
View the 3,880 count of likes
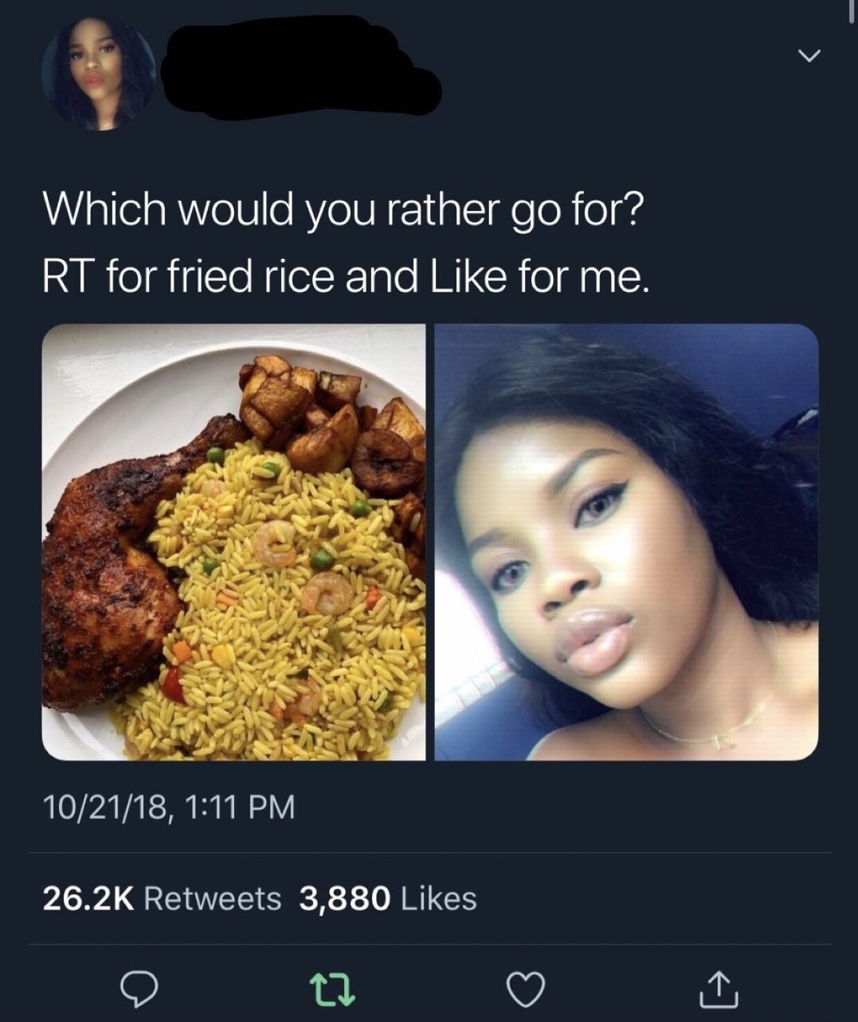point(345,899)
